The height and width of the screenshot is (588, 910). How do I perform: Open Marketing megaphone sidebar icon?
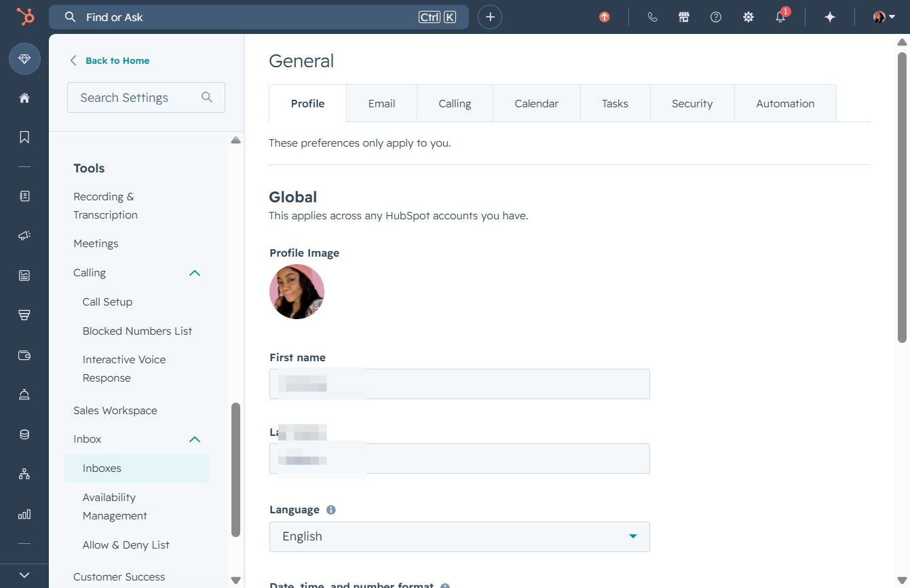point(24,236)
